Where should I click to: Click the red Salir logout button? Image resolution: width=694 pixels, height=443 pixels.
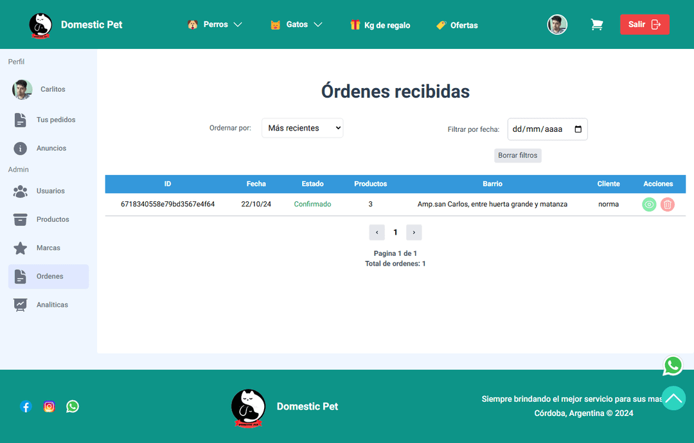[644, 24]
